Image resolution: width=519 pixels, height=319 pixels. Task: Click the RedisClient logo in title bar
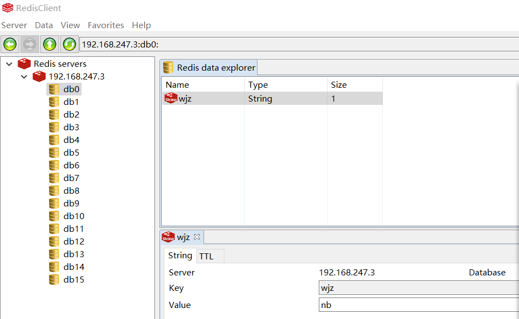click(x=8, y=8)
